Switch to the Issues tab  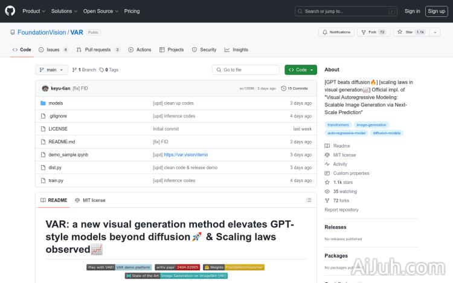[x=50, y=50]
